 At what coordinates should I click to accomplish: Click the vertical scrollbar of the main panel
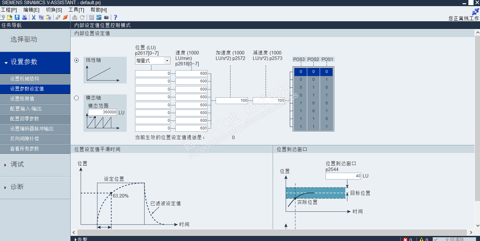click(x=477, y=118)
